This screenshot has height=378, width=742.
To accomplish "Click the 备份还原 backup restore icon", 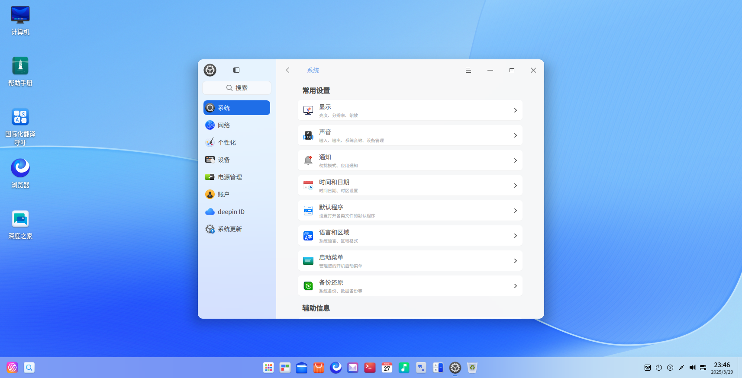I will pyautogui.click(x=308, y=286).
